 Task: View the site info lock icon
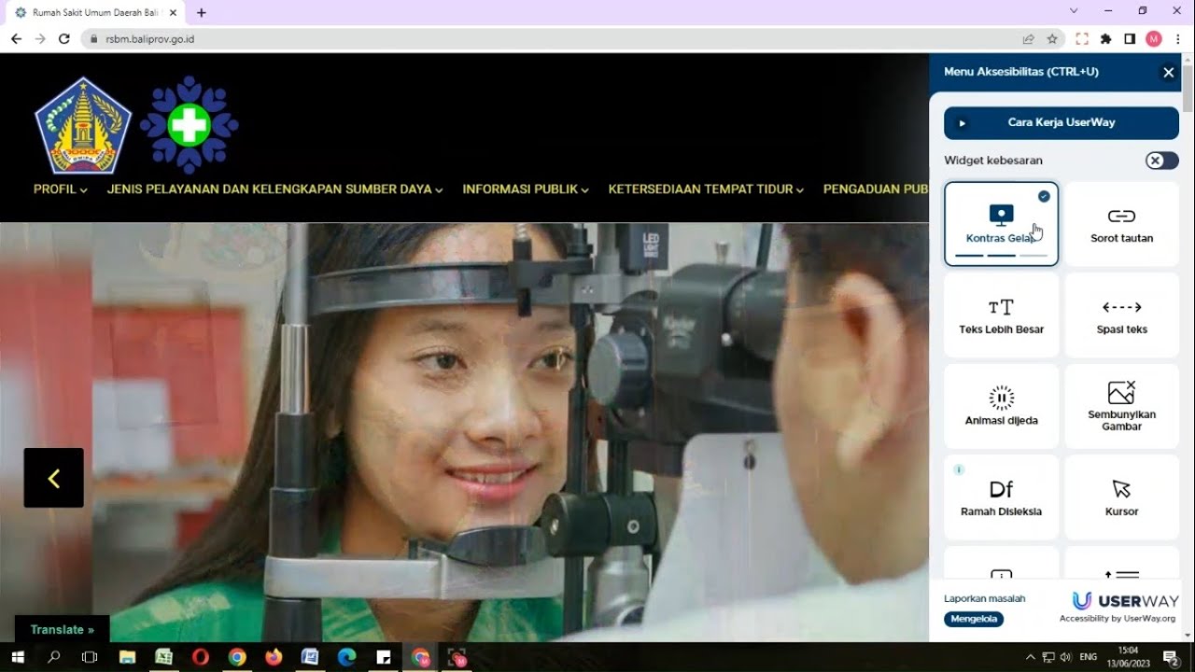[x=93, y=39]
